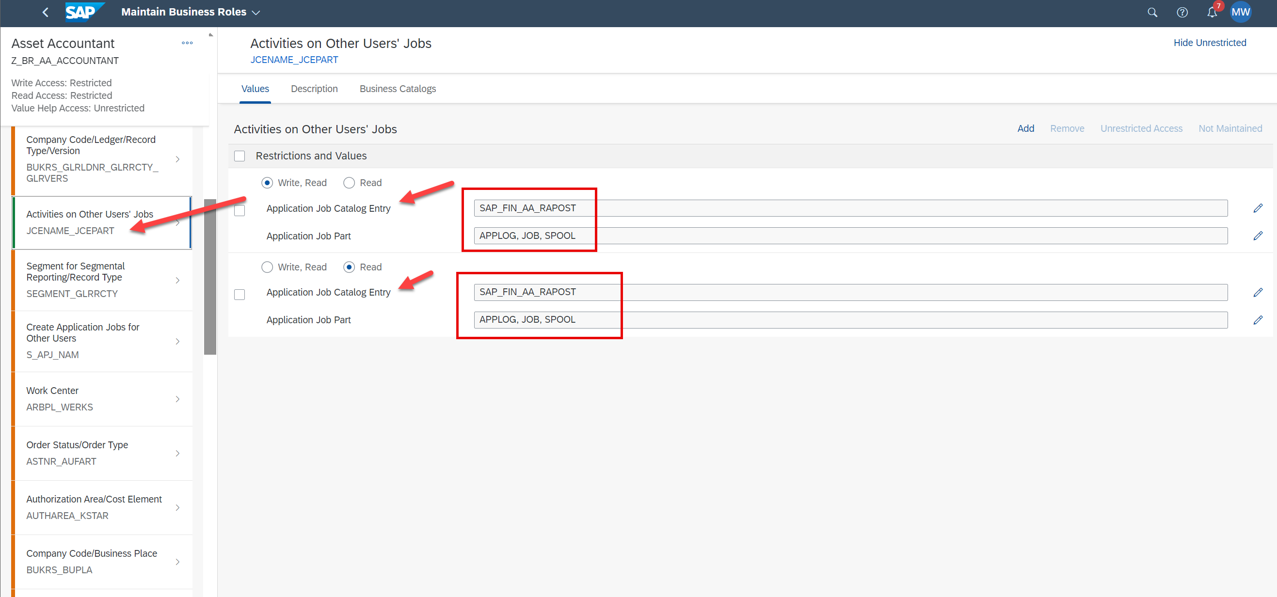Screen dimensions: 1277x597
Task: Click the left panel vertical scrollbar thumb
Action: (210, 277)
